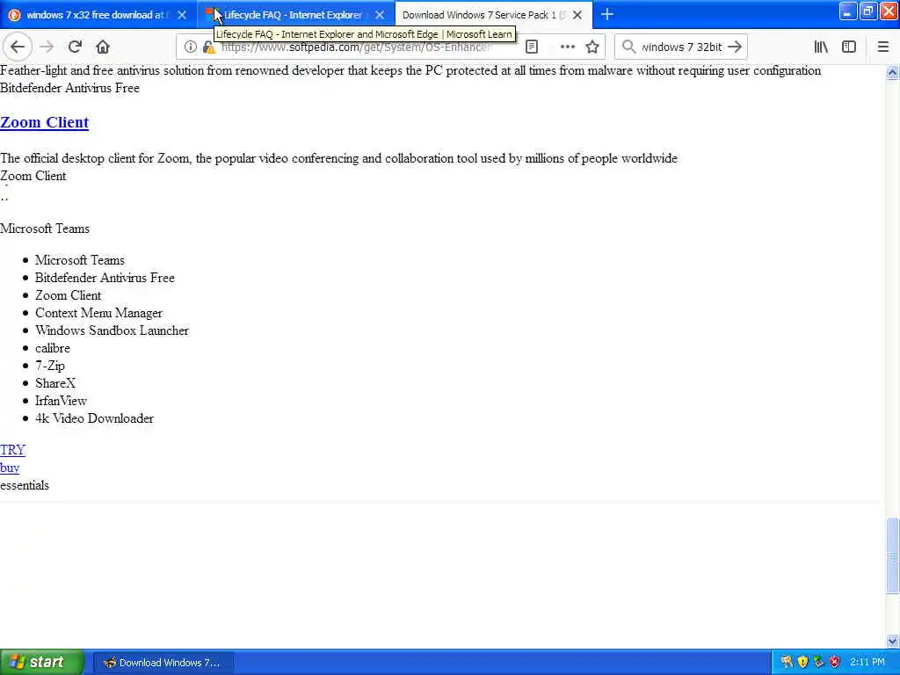Click Zoom Client list item in bullets
Image resolution: width=900 pixels, height=675 pixels.
pos(69,295)
